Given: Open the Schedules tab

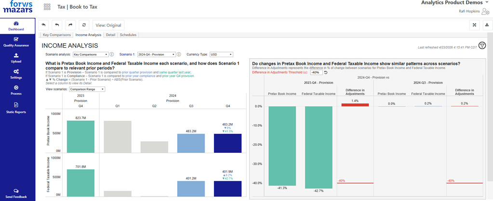Looking at the screenshot, I should click(x=128, y=35).
